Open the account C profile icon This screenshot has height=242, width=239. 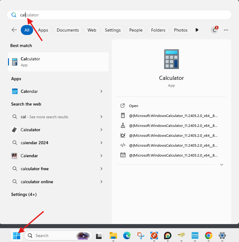215,30
